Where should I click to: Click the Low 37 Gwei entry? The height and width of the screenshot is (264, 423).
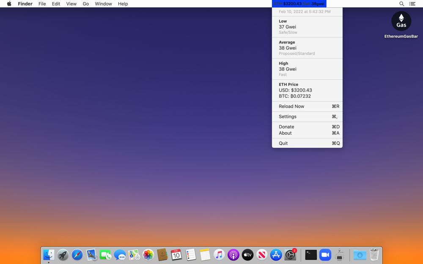307,27
